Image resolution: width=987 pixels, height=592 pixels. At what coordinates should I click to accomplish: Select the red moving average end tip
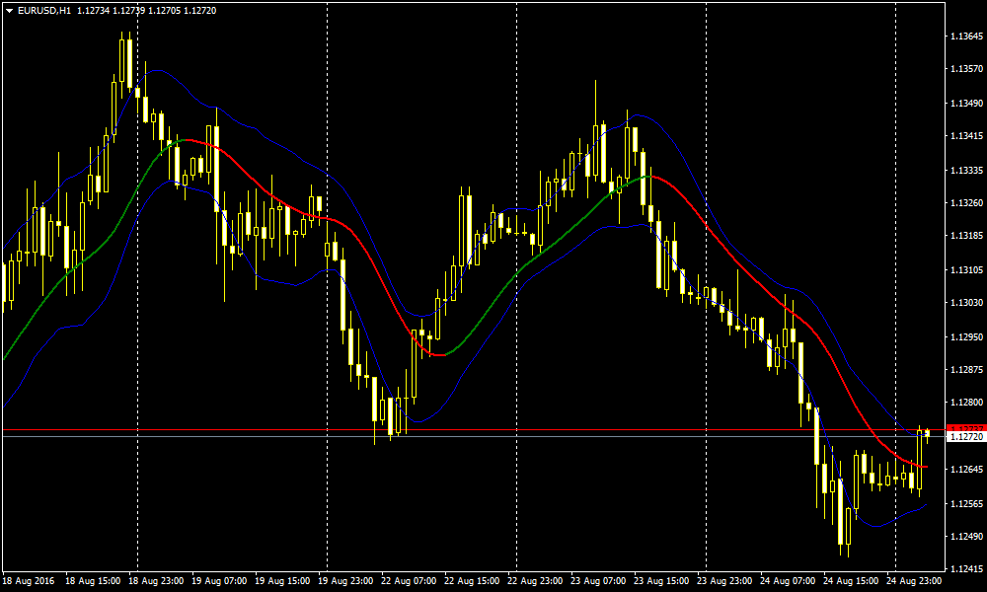(x=925, y=466)
